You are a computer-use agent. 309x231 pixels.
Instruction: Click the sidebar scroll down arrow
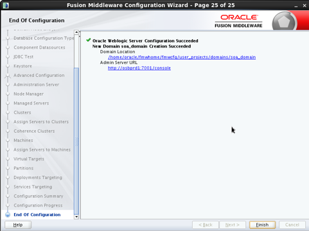pos(76,217)
